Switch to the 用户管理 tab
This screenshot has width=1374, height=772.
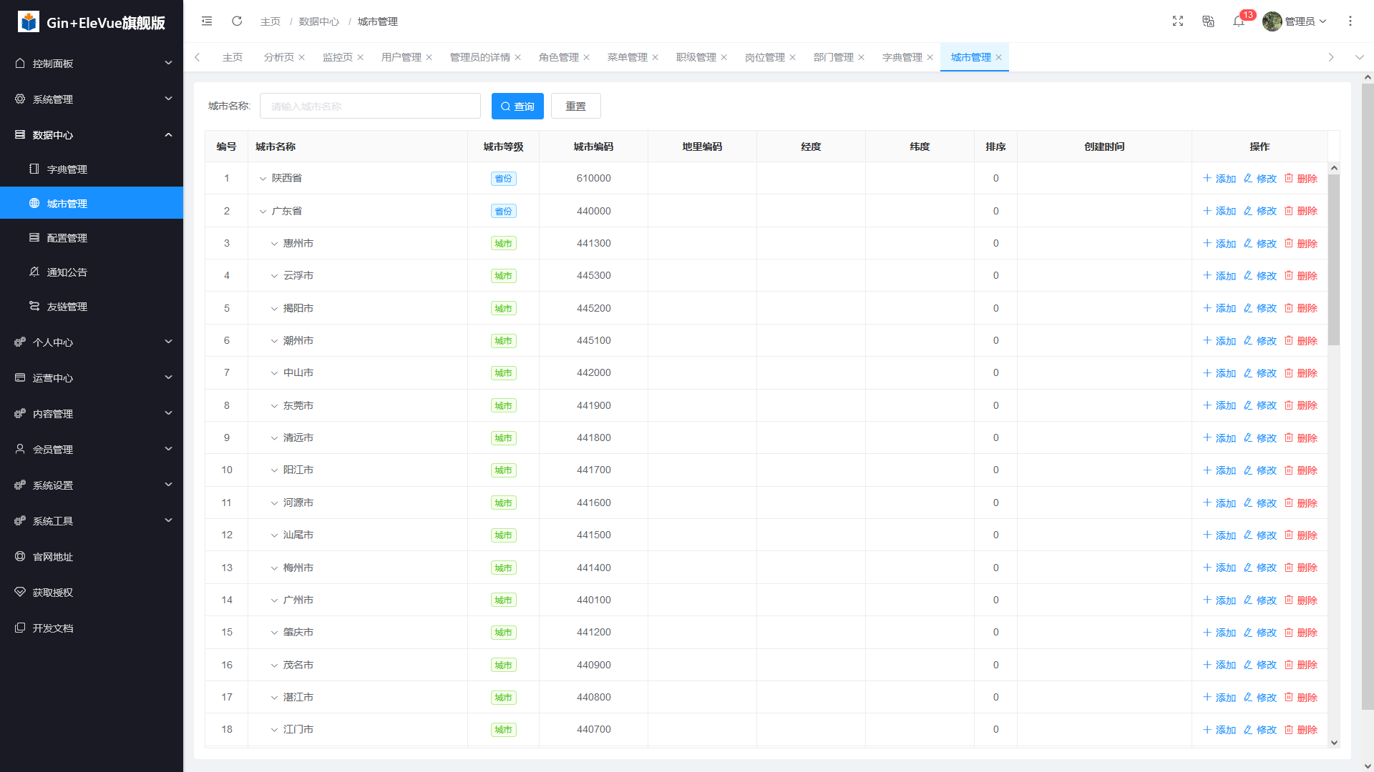coord(401,57)
